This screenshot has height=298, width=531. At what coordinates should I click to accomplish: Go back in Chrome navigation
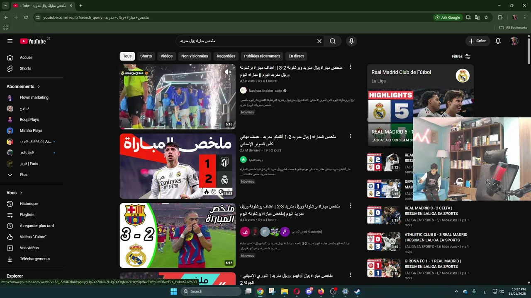tap(6, 17)
